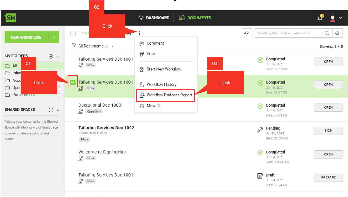348x197 pixels.
Task: Uncheck the selected Tailoring Services Doc 1001
Action: (73, 82)
